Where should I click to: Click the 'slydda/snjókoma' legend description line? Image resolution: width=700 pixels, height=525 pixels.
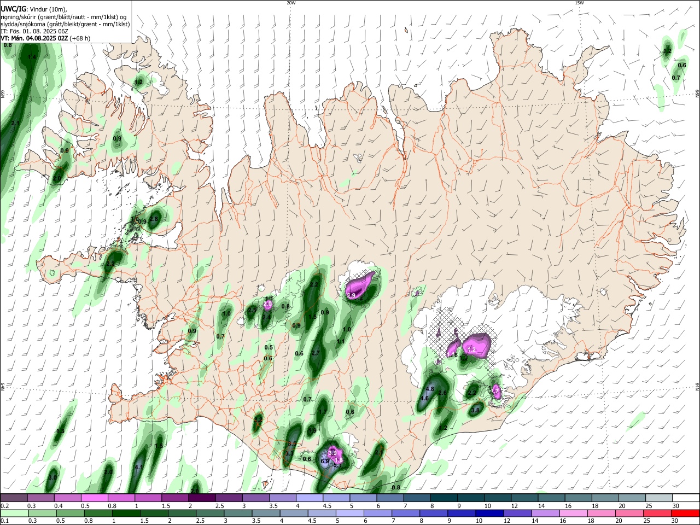click(x=65, y=24)
